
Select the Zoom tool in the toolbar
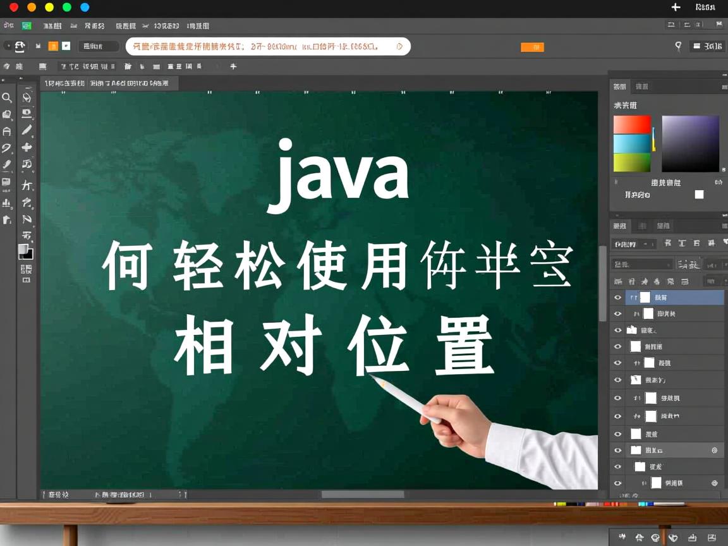pos(7,99)
